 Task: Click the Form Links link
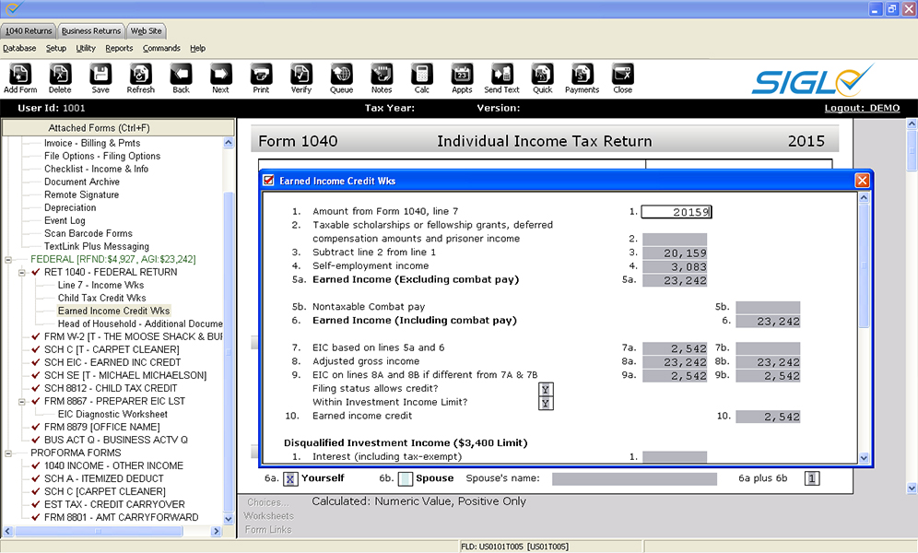click(268, 530)
